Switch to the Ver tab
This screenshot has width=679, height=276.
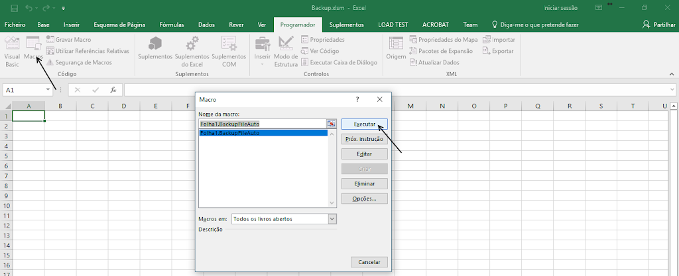(262, 24)
